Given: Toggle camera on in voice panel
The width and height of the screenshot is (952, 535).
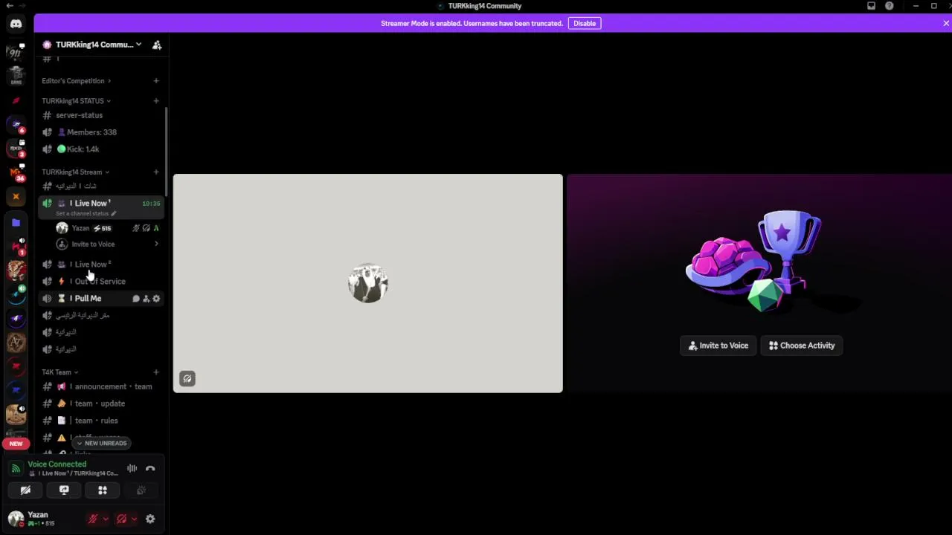Looking at the screenshot, I should (25, 490).
